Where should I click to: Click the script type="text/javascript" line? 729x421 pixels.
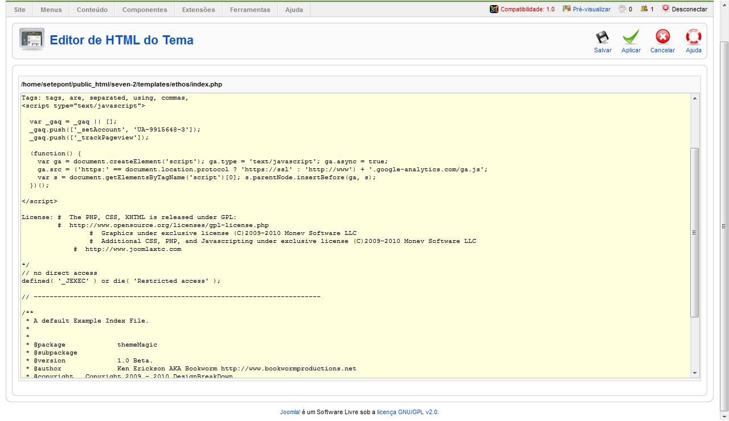pos(83,105)
